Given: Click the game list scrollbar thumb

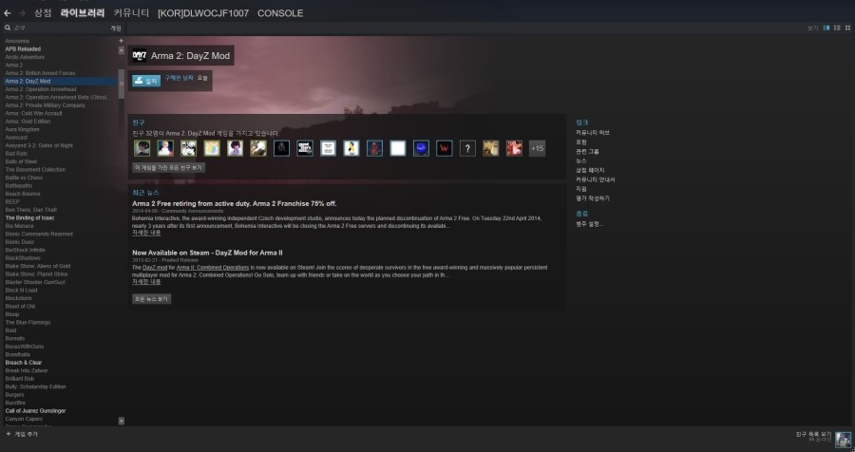Looking at the screenshot, I should tap(121, 84).
